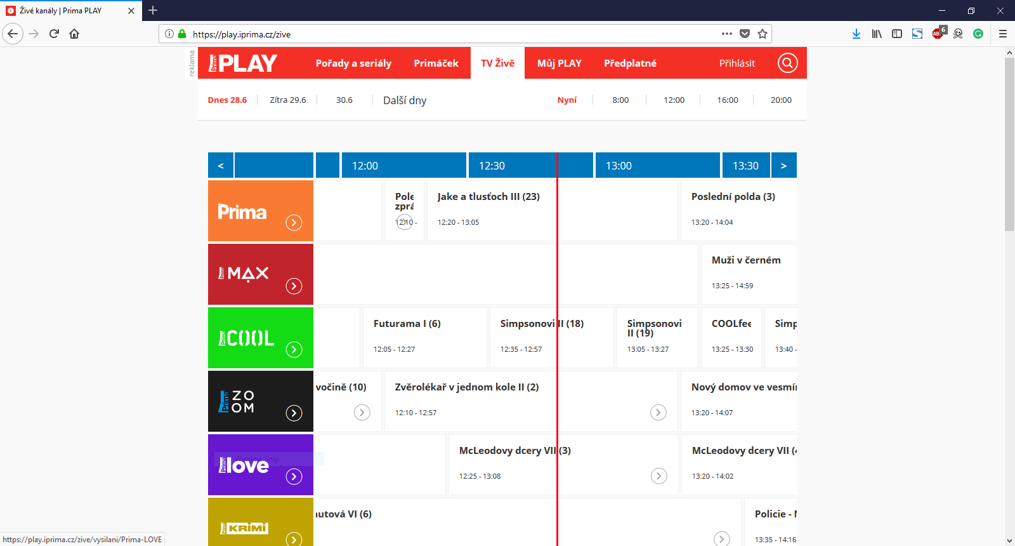Jump to Nyní in schedule
This screenshot has width=1015, height=546.
[567, 100]
